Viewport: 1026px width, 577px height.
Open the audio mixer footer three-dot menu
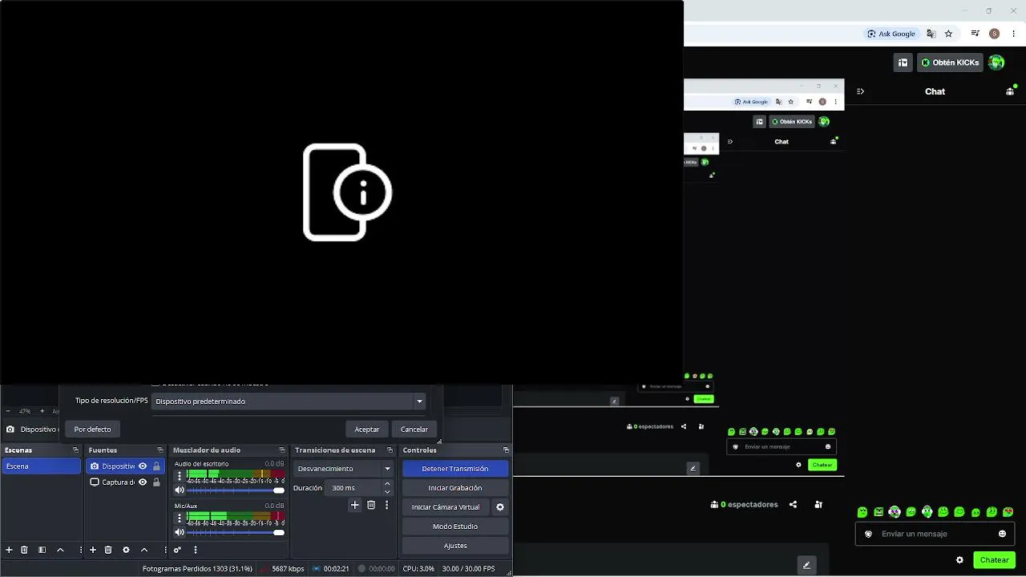tap(195, 550)
